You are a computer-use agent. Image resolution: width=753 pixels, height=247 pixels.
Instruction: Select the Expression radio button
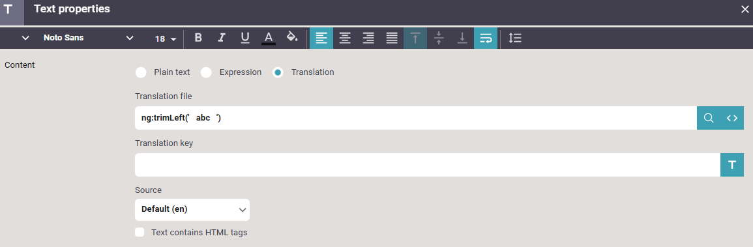pos(206,72)
